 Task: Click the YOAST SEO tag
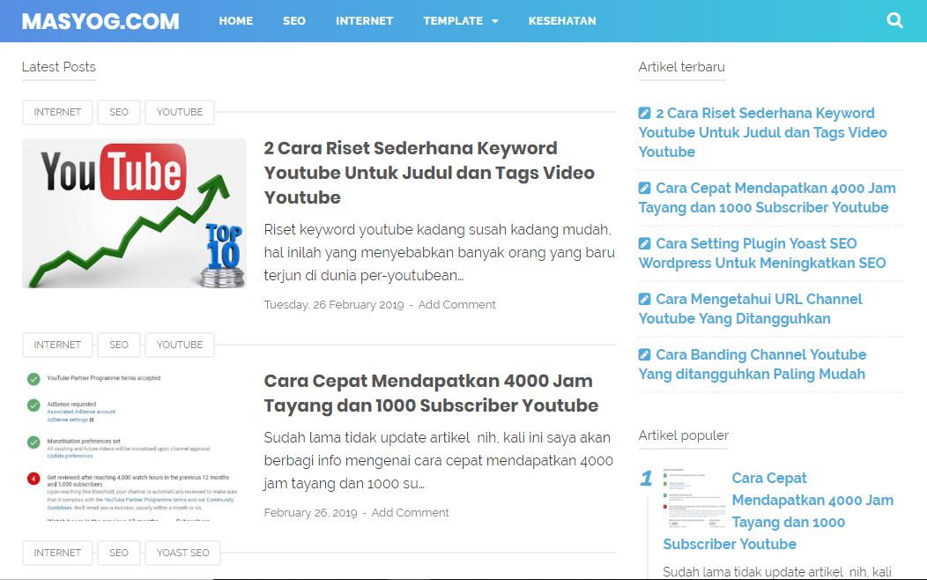tap(182, 553)
